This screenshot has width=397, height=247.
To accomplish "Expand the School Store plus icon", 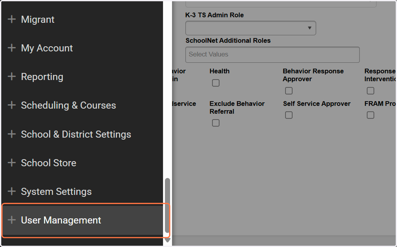I will [12, 163].
